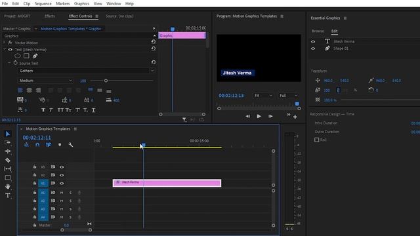This screenshot has width=420, height=236.
Task: Select the Track Select Forward tool
Action: coord(8,142)
